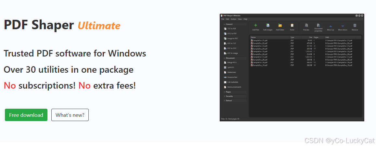The width and height of the screenshot is (376, 147).
Task: Click the green Free download button
Action: pyautogui.click(x=26, y=115)
